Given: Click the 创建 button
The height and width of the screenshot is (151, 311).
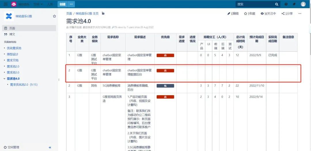Looking at the screenshot, I should [63, 4].
